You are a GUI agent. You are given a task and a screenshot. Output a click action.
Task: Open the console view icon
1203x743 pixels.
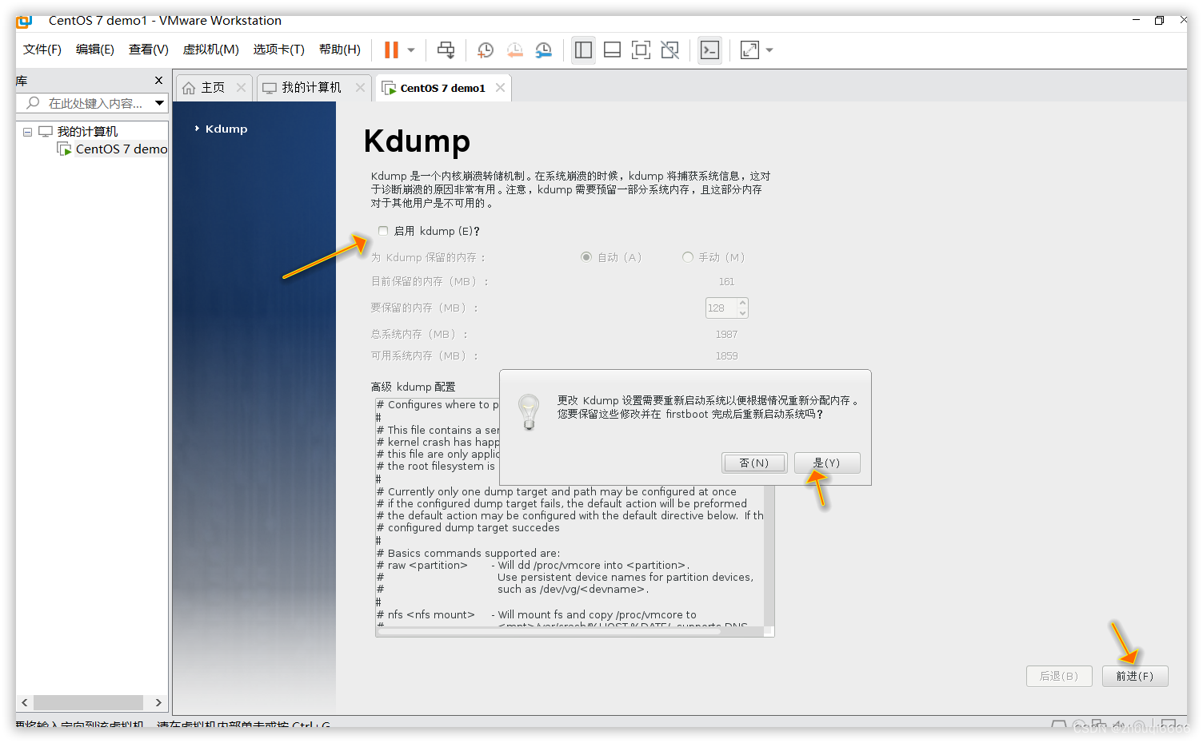(x=709, y=50)
